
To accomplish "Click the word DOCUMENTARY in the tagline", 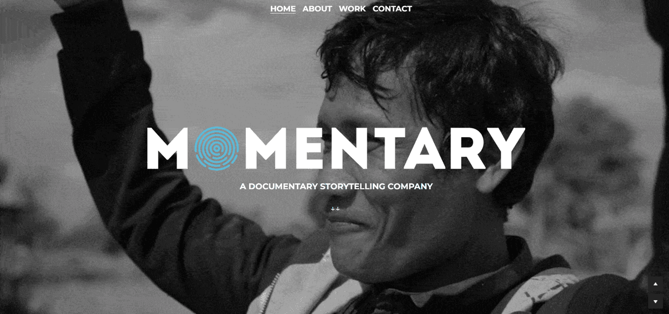I will (283, 186).
